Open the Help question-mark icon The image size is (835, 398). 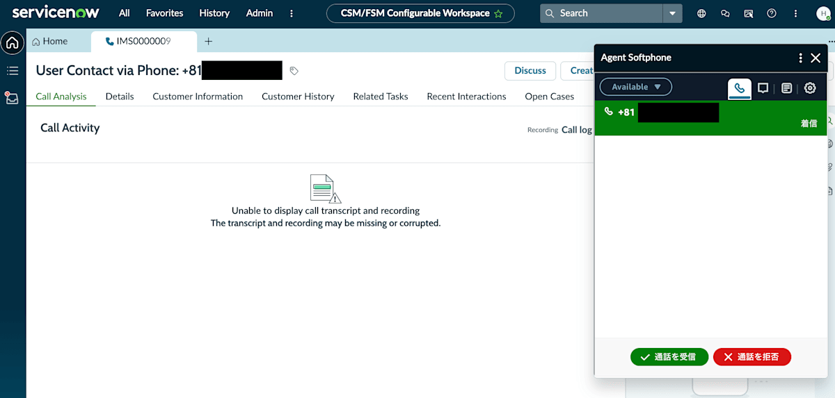pos(772,13)
